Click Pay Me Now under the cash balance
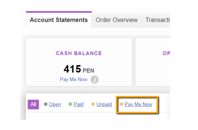Screen dimensions: 198x130 point(74,79)
